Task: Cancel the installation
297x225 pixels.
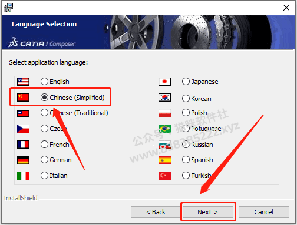Action: (264, 212)
